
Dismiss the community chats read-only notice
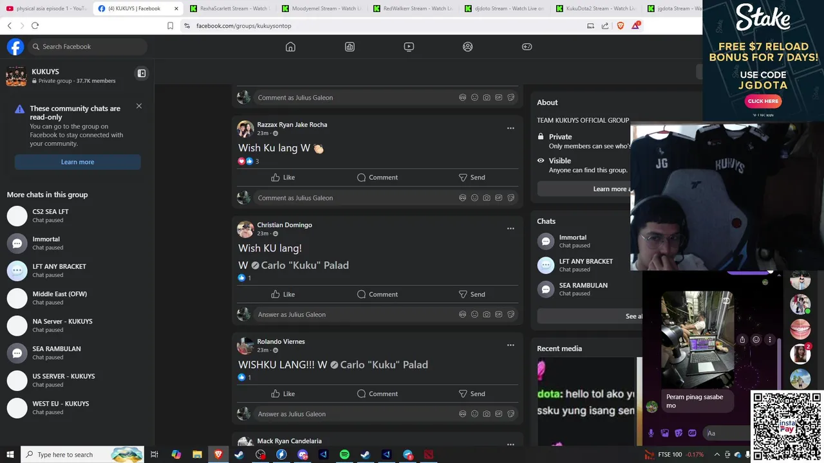(x=139, y=106)
